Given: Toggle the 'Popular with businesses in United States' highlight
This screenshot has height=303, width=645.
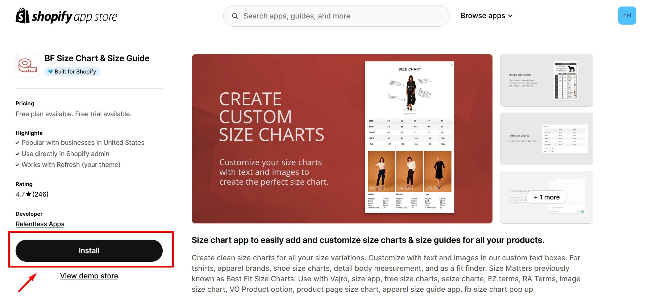Looking at the screenshot, I should coord(83,142).
